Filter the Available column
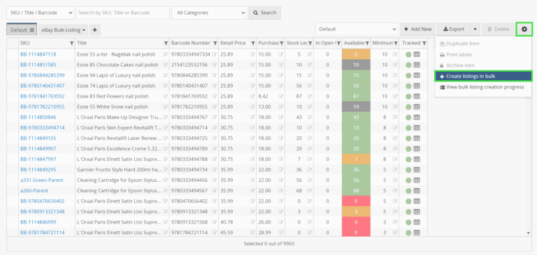The image size is (537, 255). [367, 43]
